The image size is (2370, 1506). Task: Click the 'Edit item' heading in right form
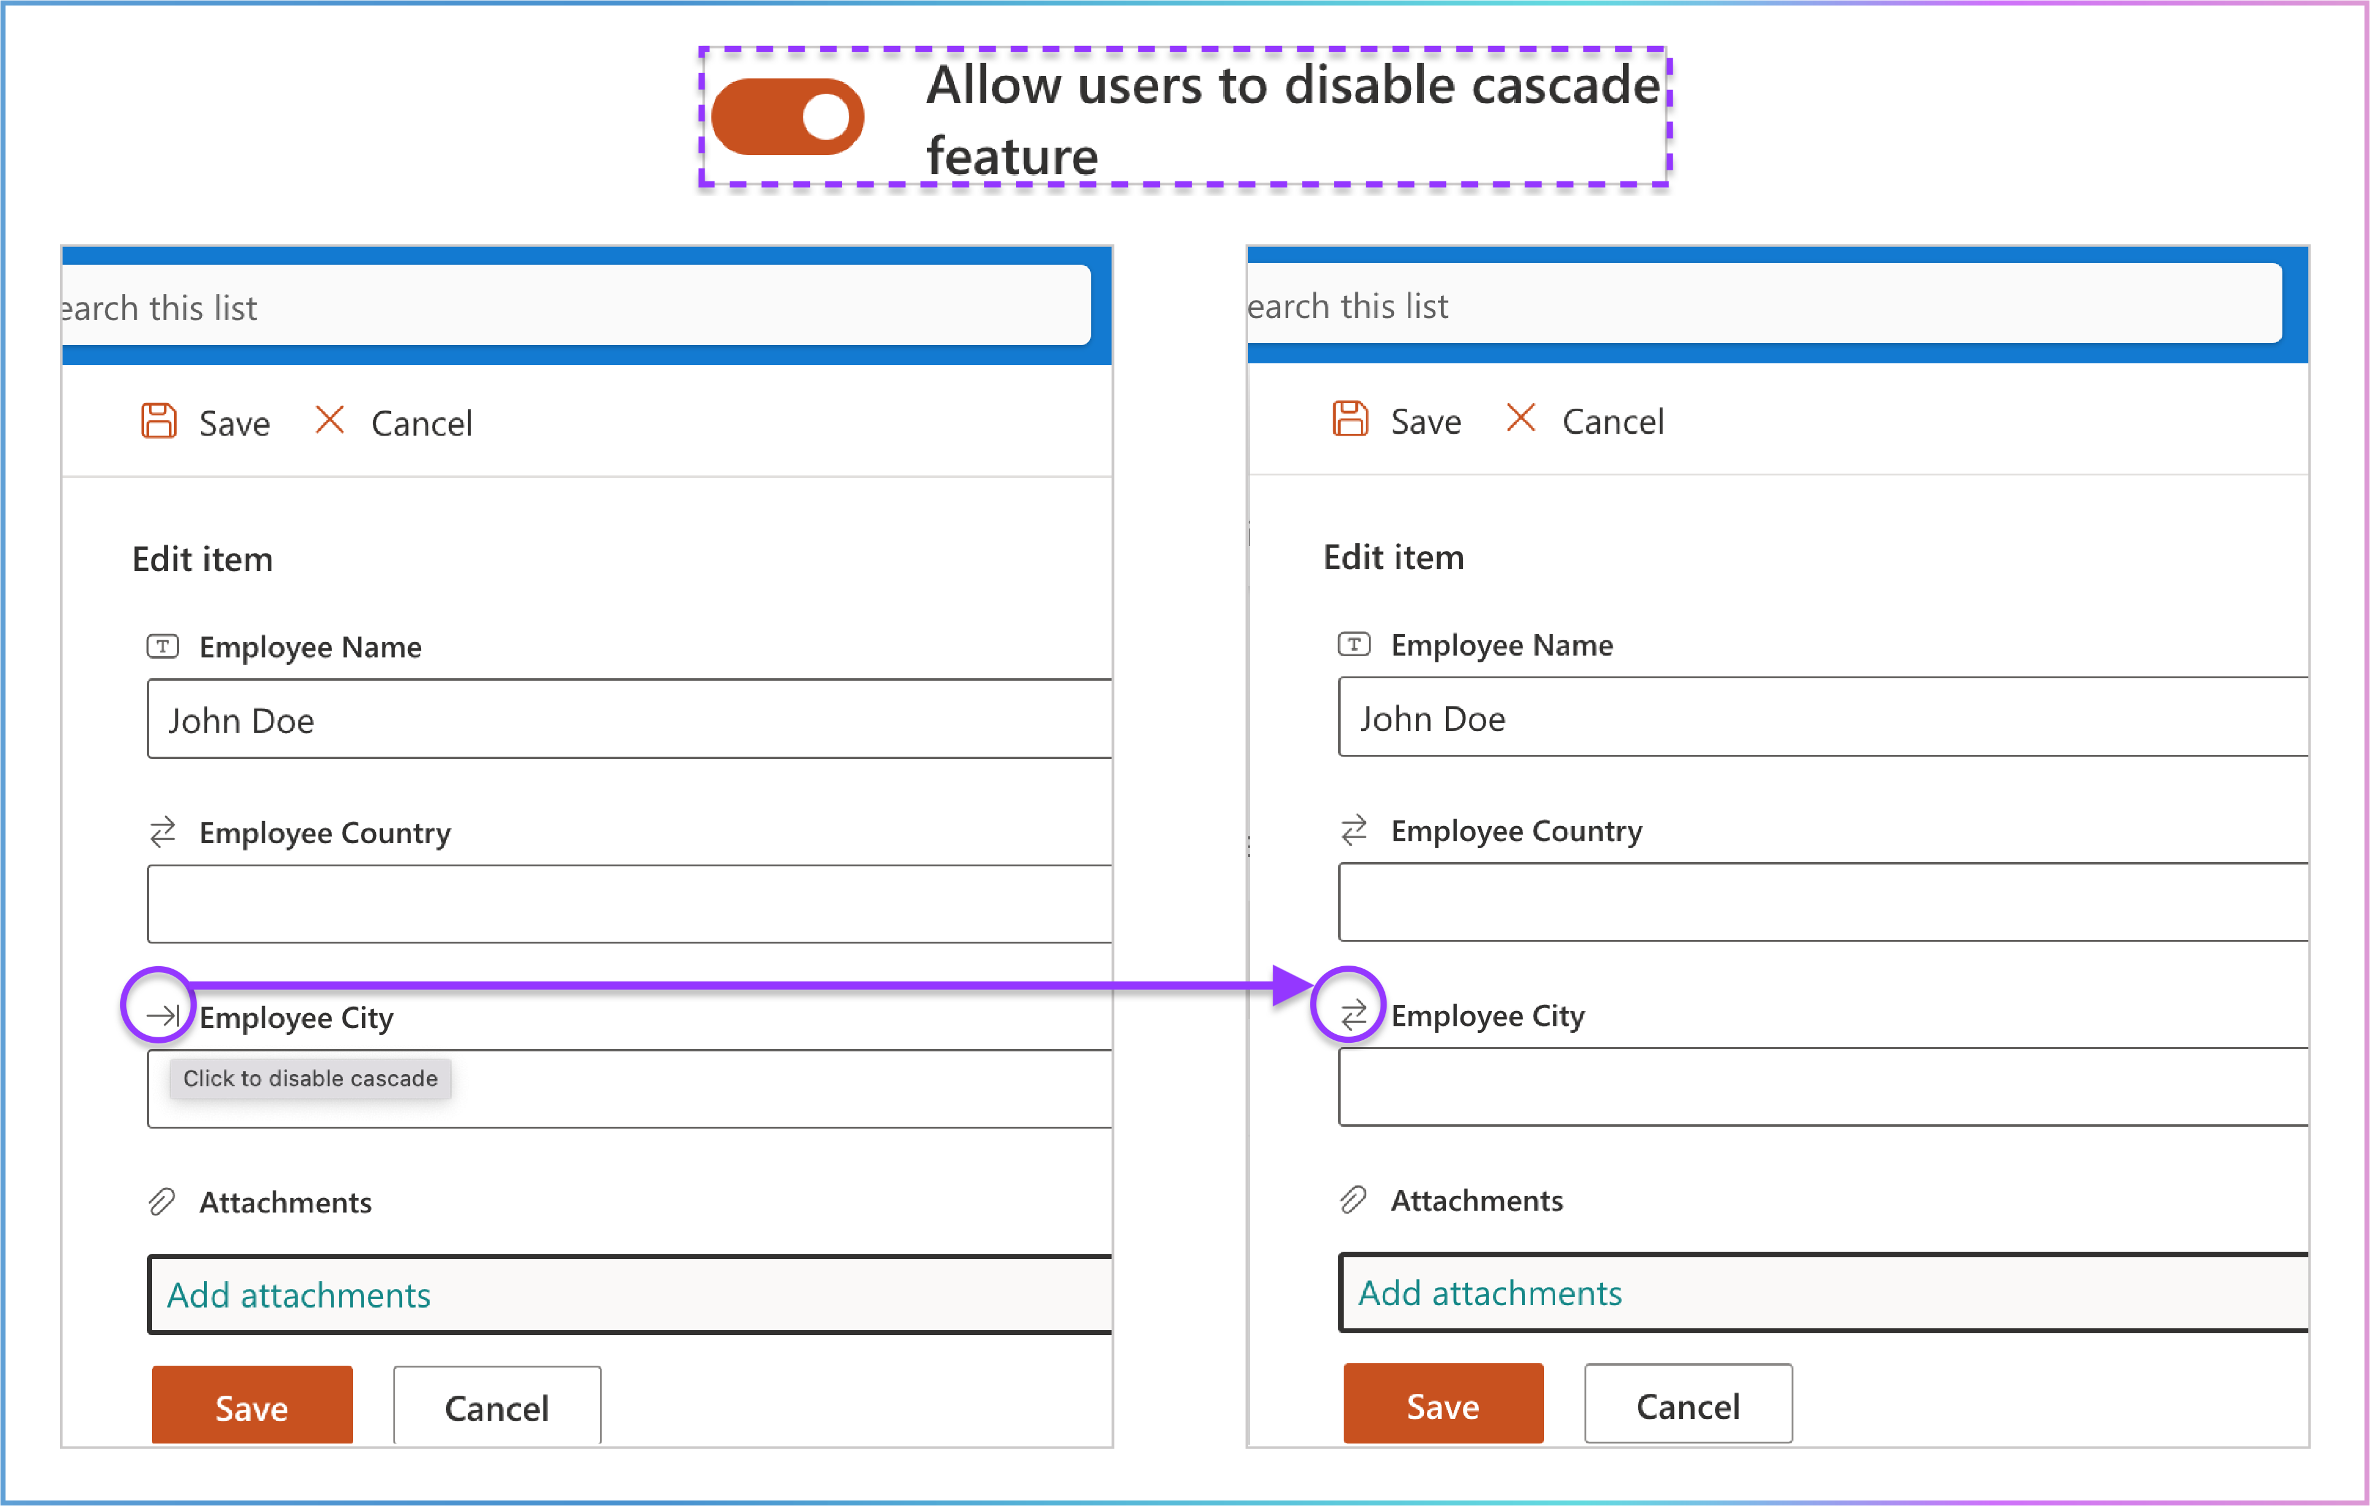point(1394,557)
